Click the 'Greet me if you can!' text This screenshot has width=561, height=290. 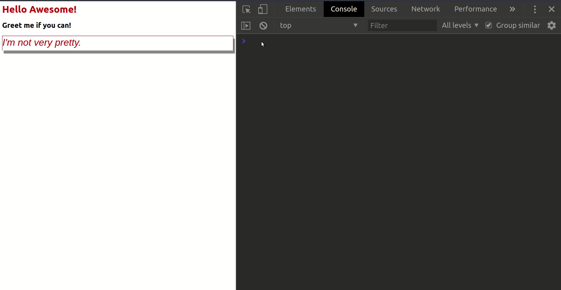[37, 25]
